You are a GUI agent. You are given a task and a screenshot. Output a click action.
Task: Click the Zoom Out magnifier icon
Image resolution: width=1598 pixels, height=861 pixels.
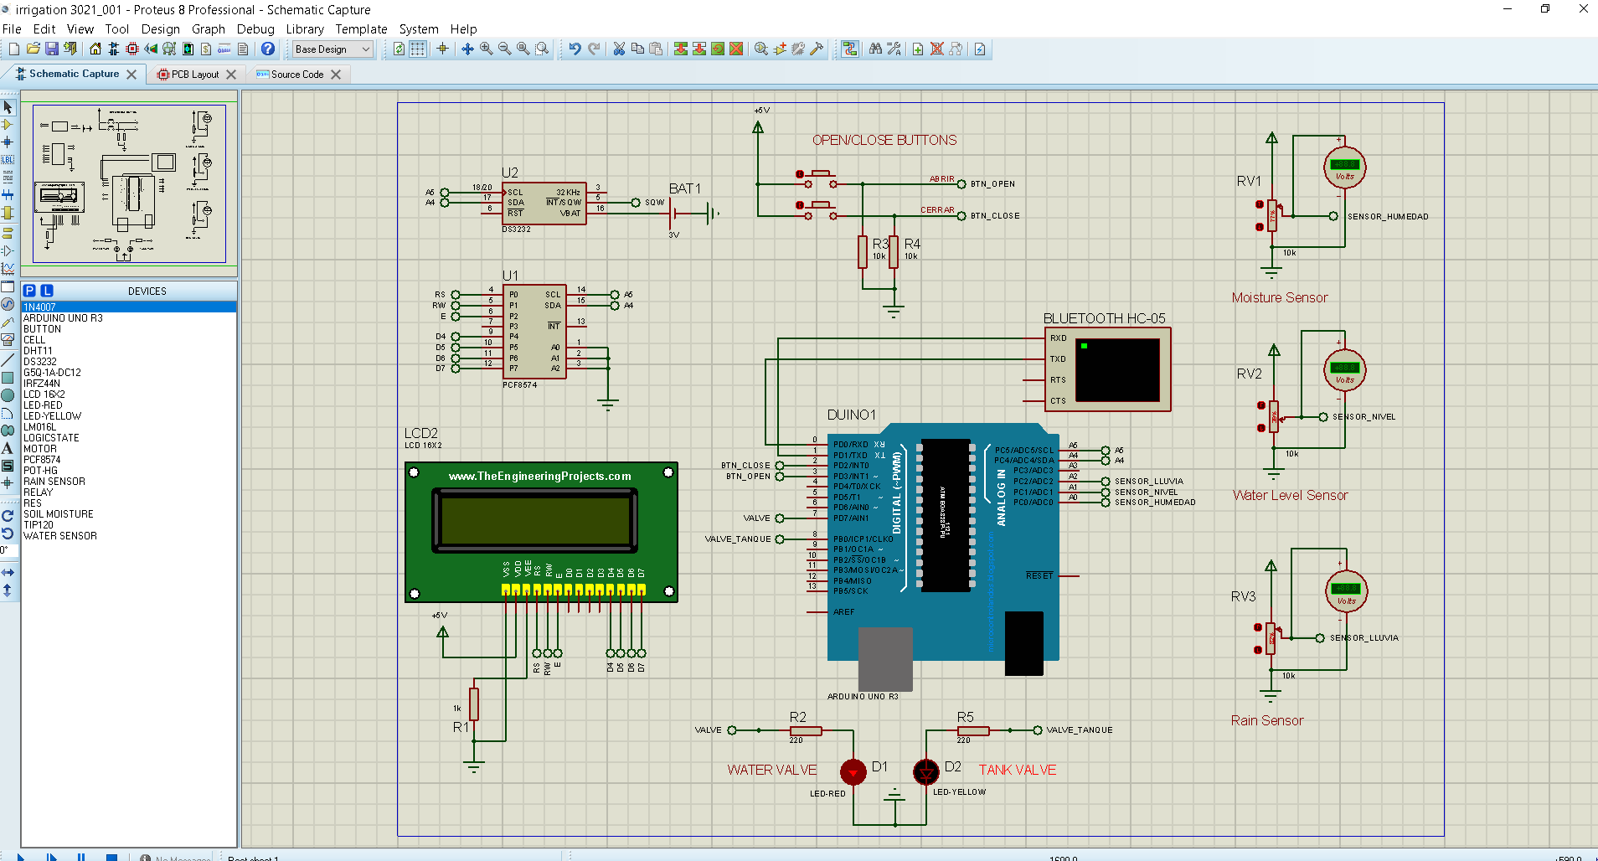505,49
